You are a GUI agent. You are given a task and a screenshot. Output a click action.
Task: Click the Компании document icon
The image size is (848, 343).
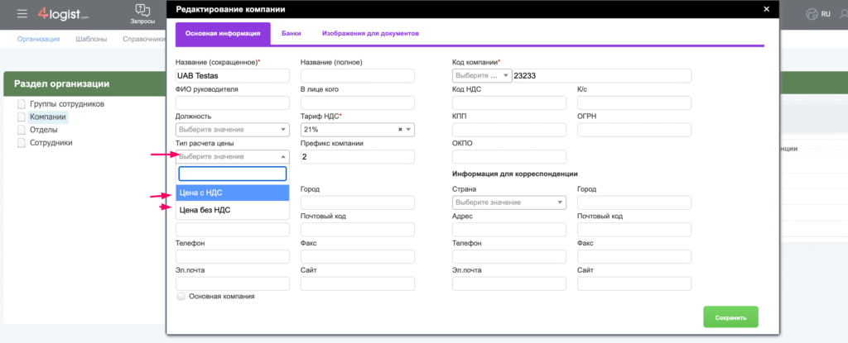pos(22,117)
